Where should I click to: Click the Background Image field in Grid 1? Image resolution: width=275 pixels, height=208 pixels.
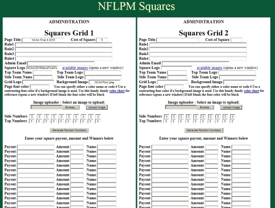tap(104, 82)
